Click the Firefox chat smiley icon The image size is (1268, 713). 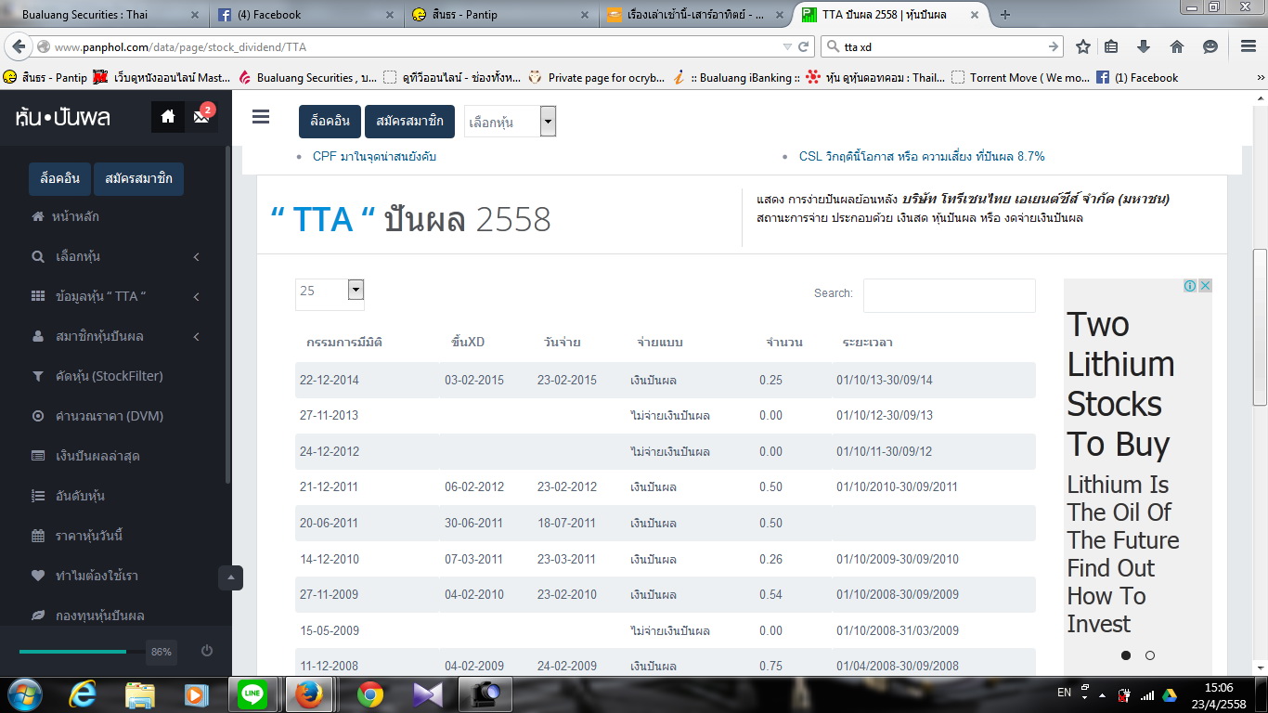1210,46
